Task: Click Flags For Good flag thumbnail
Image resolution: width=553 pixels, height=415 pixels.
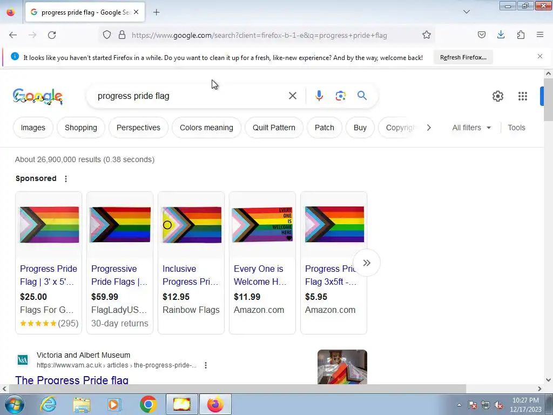Action: pos(49,225)
